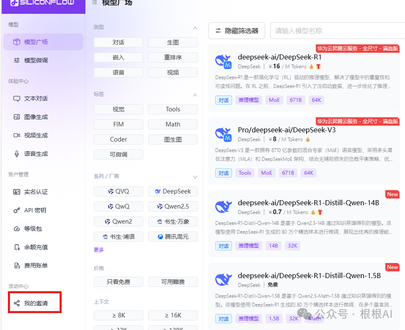Click the 图像生成 picture icon
The height and width of the screenshot is (330, 405).
click(x=17, y=117)
